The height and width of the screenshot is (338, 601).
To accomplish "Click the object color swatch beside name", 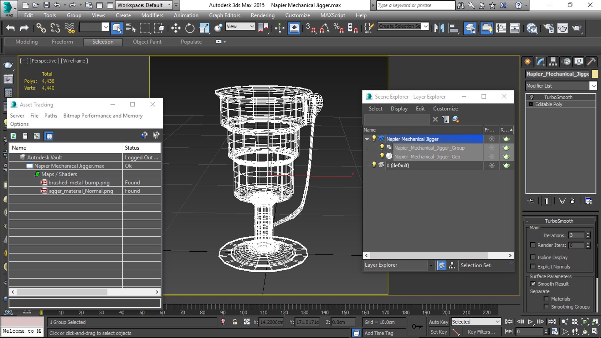I will tap(595, 74).
